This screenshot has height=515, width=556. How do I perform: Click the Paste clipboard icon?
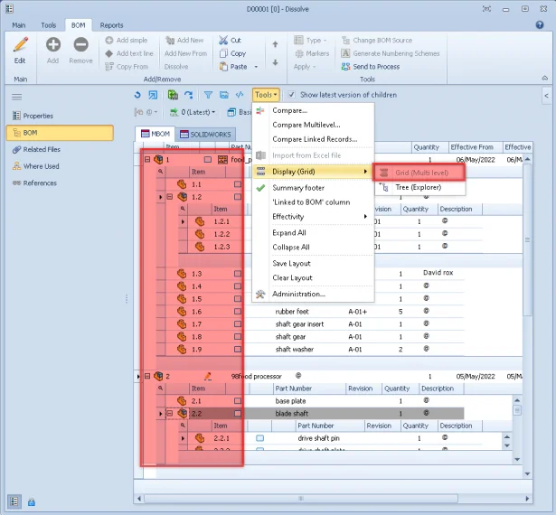click(222, 66)
